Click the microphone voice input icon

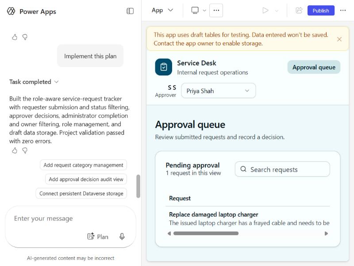(122, 236)
